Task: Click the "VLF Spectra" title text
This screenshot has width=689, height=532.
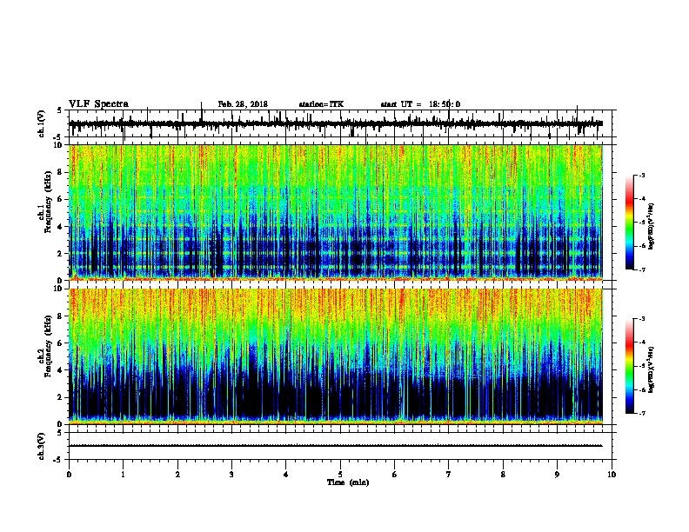Action: tap(98, 104)
